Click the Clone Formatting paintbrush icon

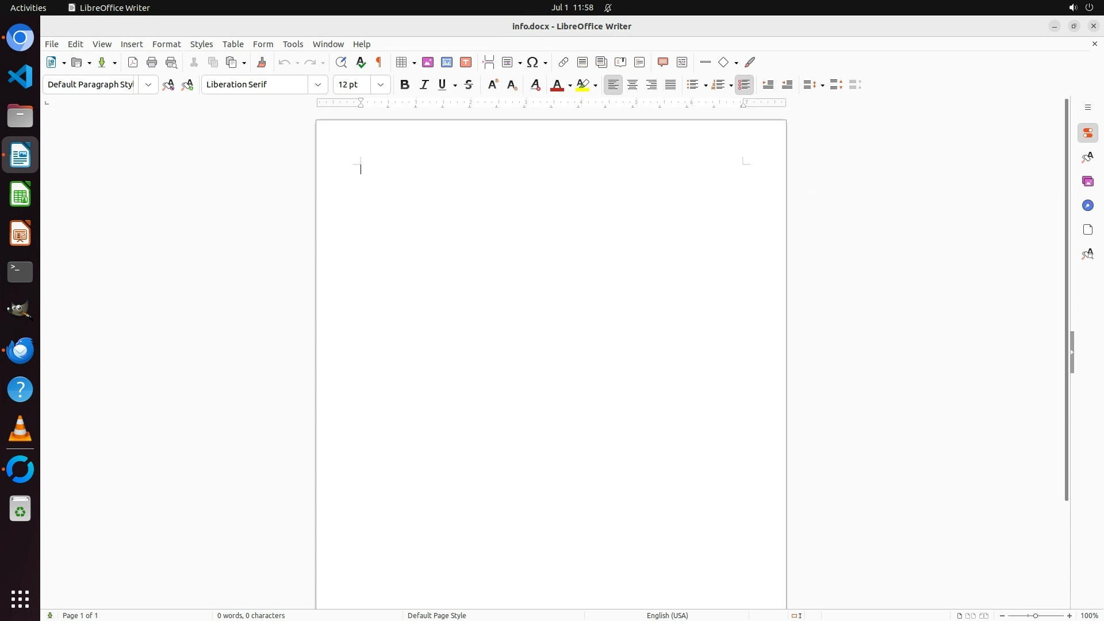[262, 63]
